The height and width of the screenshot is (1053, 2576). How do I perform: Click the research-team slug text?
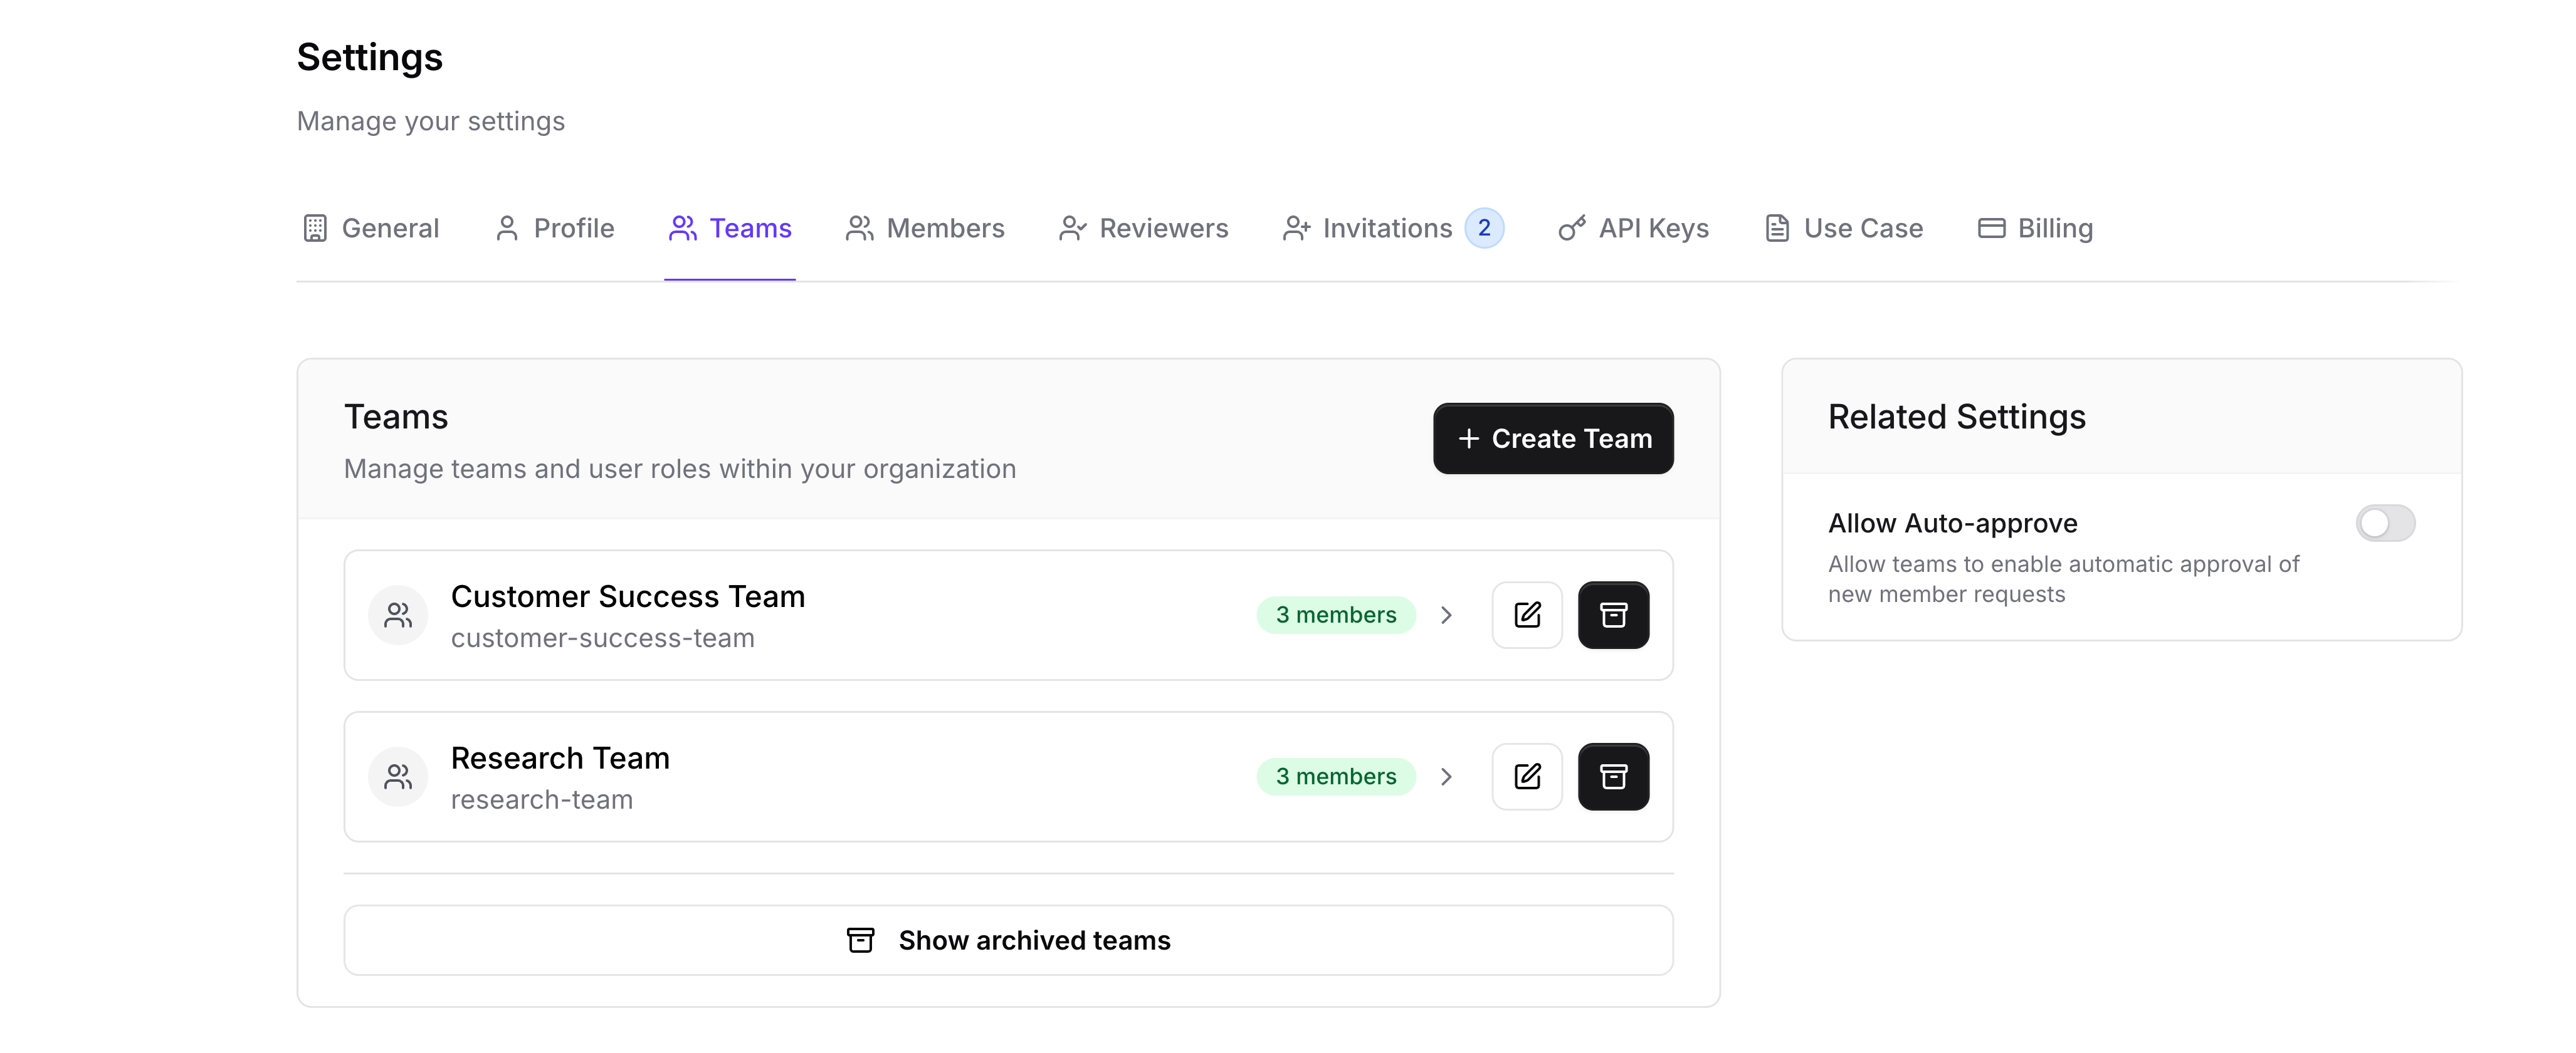click(542, 800)
